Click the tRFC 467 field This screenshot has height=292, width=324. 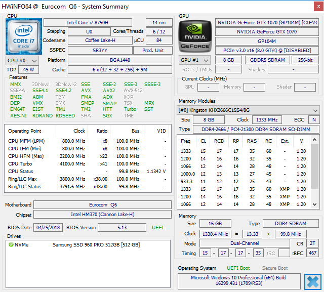312,253
